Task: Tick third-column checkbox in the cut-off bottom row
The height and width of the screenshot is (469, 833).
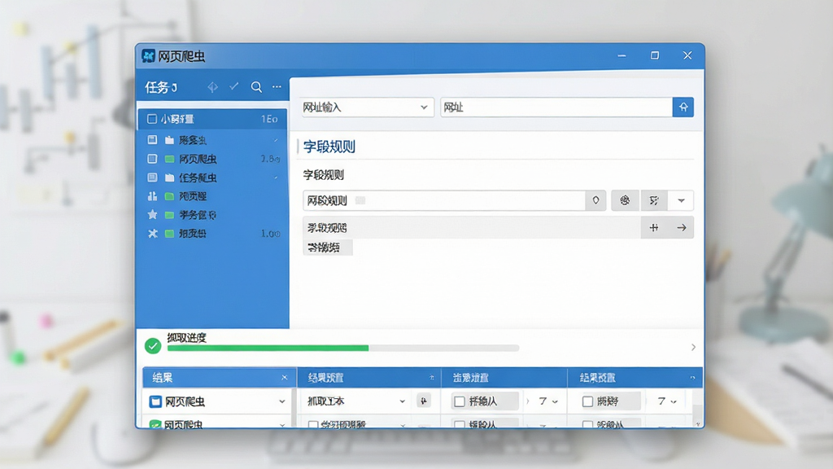Action: [x=460, y=424]
